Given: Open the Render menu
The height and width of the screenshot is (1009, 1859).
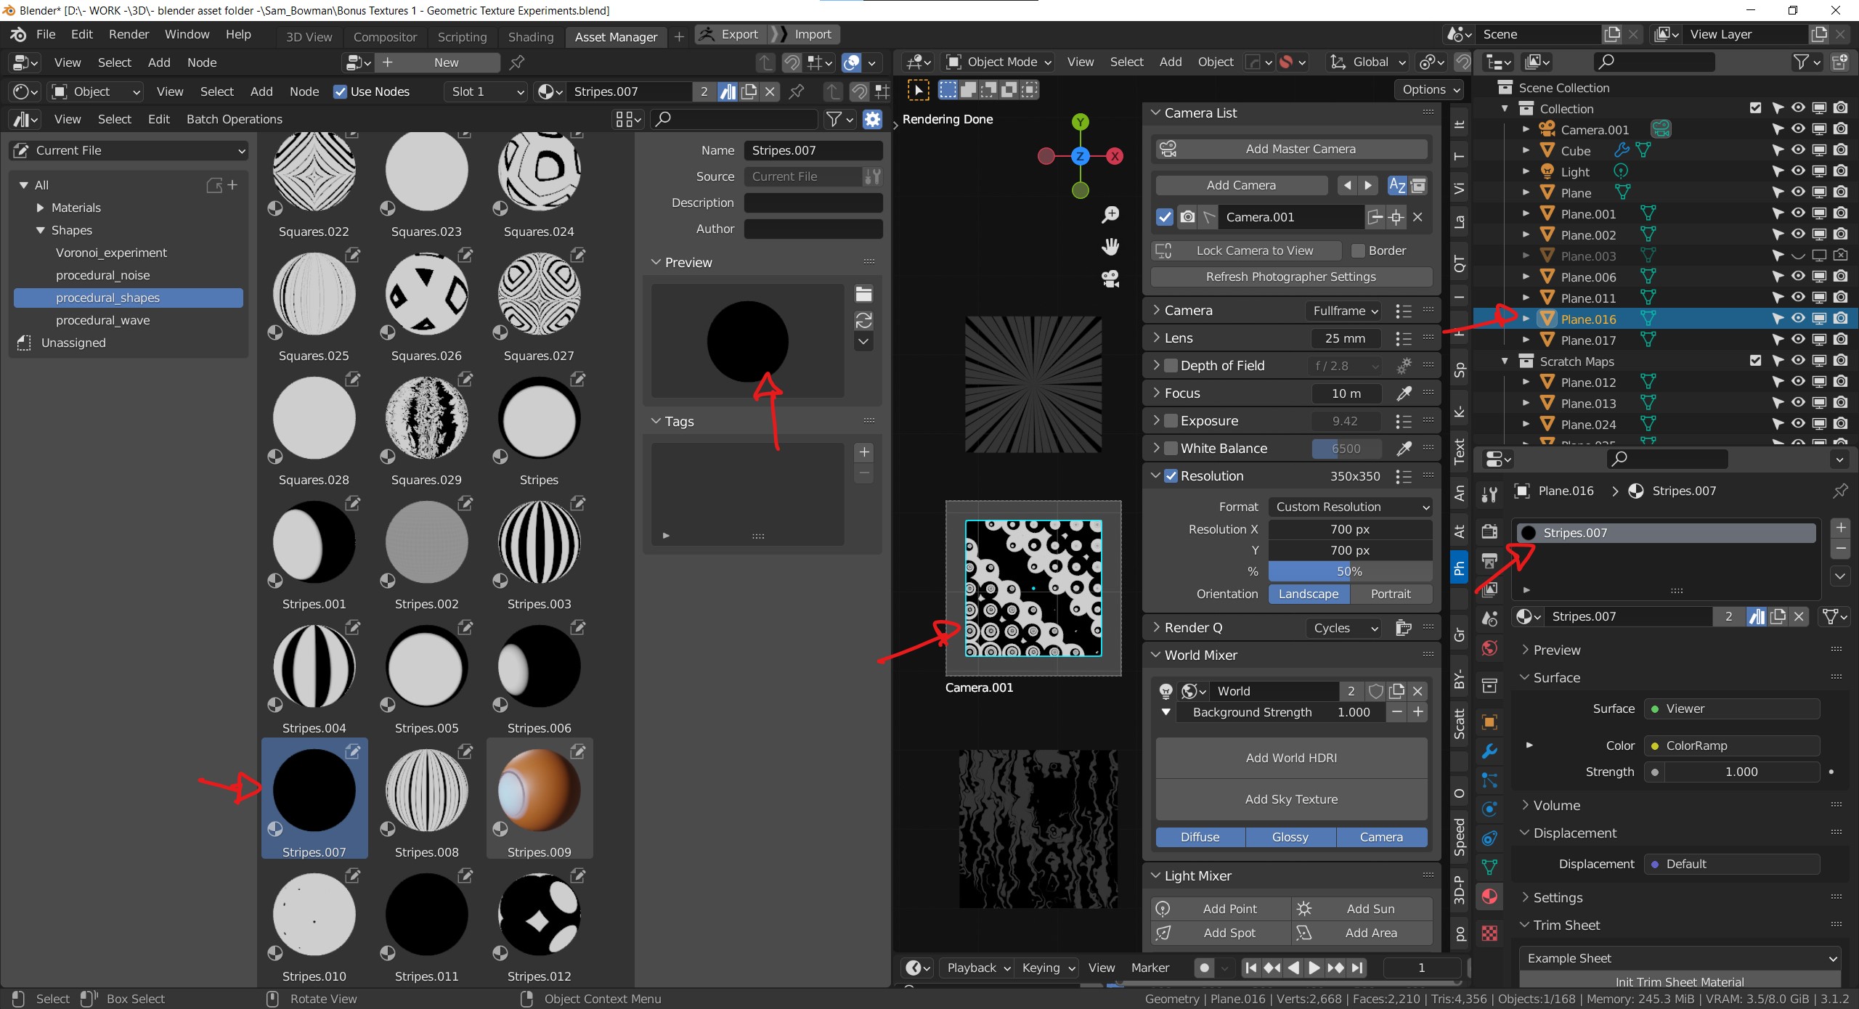Looking at the screenshot, I should point(129,34).
